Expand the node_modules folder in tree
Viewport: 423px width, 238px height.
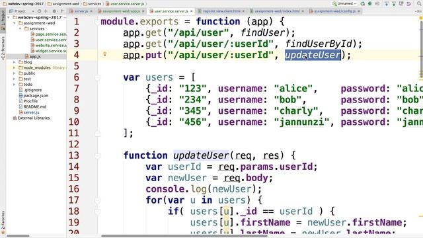tap(15, 67)
